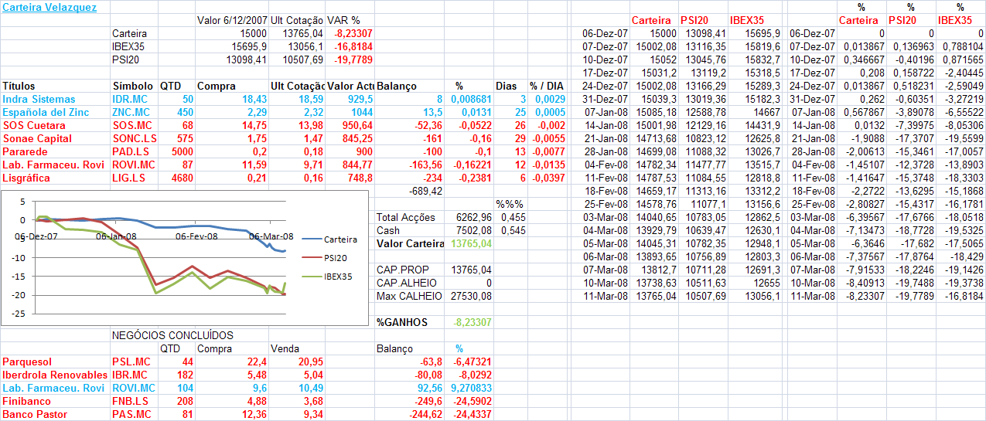Select the Parquesol row title
Image resolution: width=986 pixels, height=421 pixels.
26,362
